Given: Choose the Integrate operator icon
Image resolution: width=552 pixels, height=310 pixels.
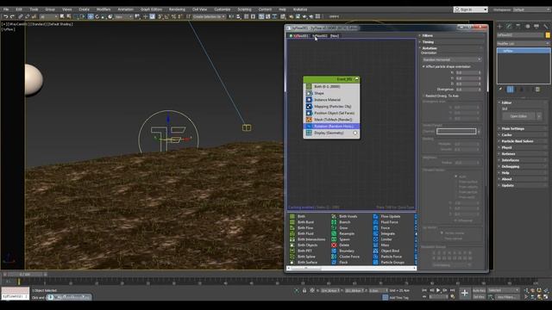Looking at the screenshot, I should (x=376, y=233).
